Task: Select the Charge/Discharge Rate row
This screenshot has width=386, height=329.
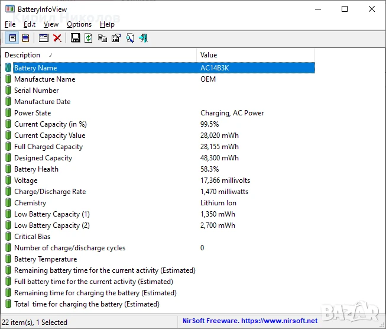Action: [158, 192]
